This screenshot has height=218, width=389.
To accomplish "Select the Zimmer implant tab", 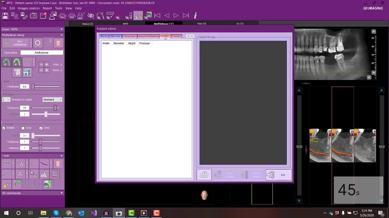I will [176, 36].
